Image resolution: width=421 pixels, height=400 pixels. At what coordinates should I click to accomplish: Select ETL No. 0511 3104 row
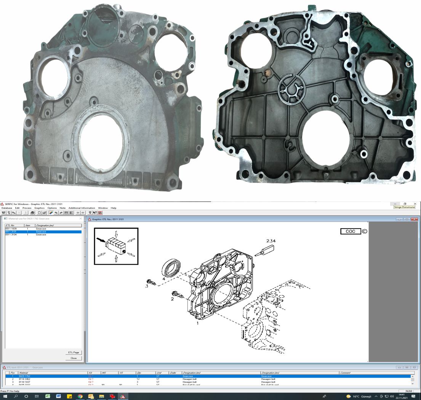click(43, 235)
